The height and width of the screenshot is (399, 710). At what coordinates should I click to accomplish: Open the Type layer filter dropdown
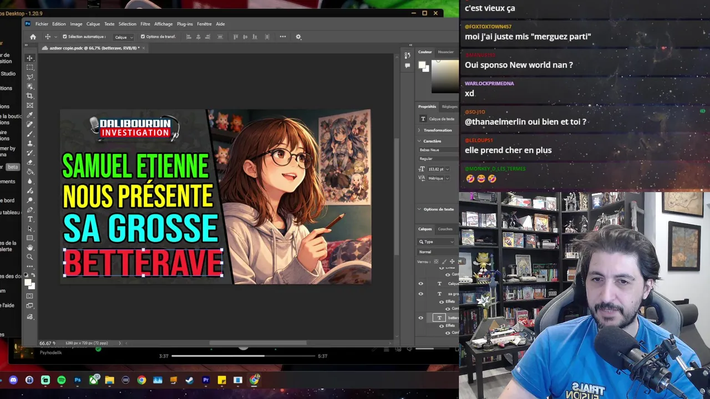tap(437, 242)
